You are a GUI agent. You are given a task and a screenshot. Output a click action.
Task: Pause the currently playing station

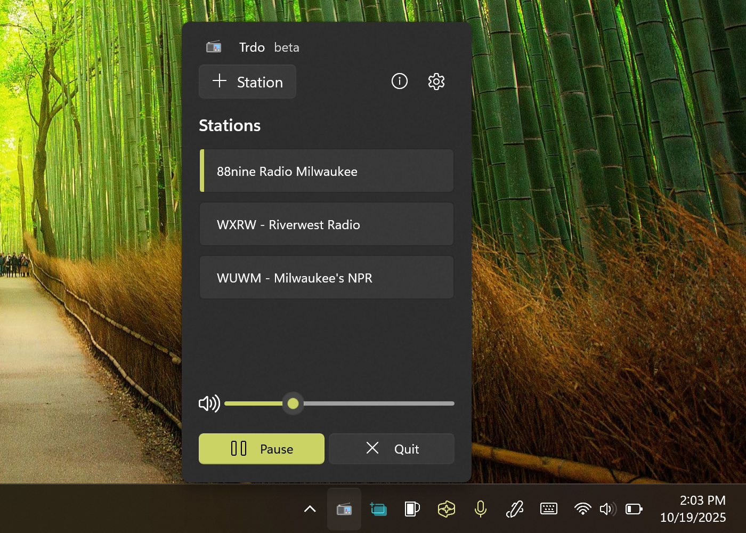tap(261, 448)
